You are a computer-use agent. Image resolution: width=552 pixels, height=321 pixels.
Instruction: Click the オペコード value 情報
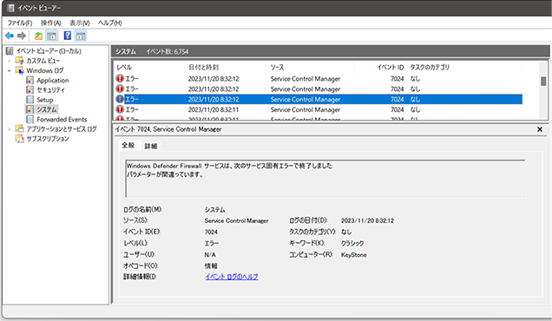(211, 266)
